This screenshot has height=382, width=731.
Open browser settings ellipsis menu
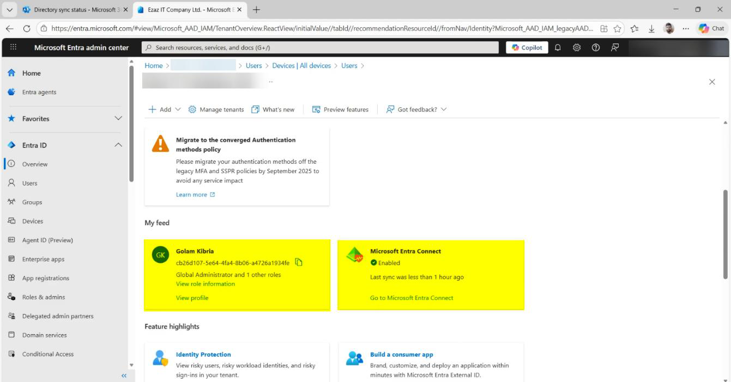coord(686,29)
